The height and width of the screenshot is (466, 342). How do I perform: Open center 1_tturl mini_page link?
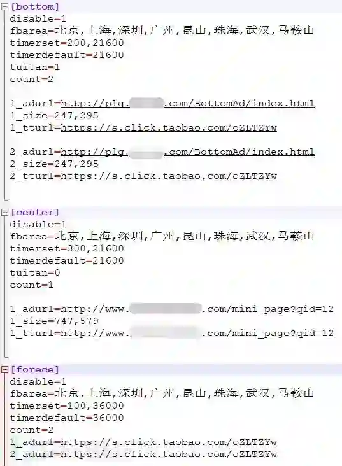pyautogui.click(x=197, y=333)
